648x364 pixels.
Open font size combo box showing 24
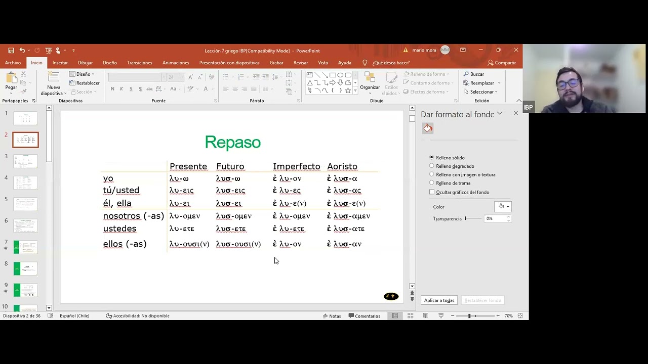tap(176, 77)
